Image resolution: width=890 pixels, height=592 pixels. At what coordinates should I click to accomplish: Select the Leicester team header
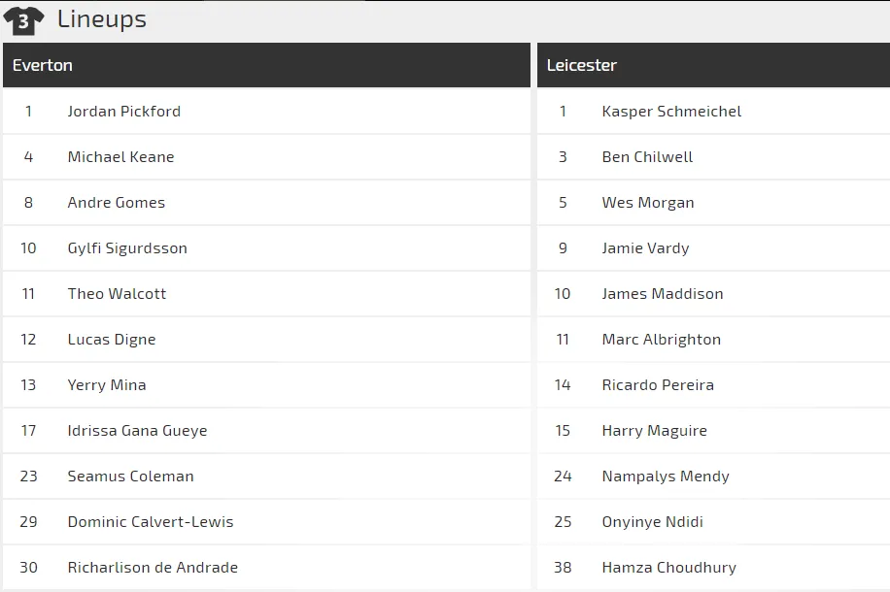click(582, 65)
